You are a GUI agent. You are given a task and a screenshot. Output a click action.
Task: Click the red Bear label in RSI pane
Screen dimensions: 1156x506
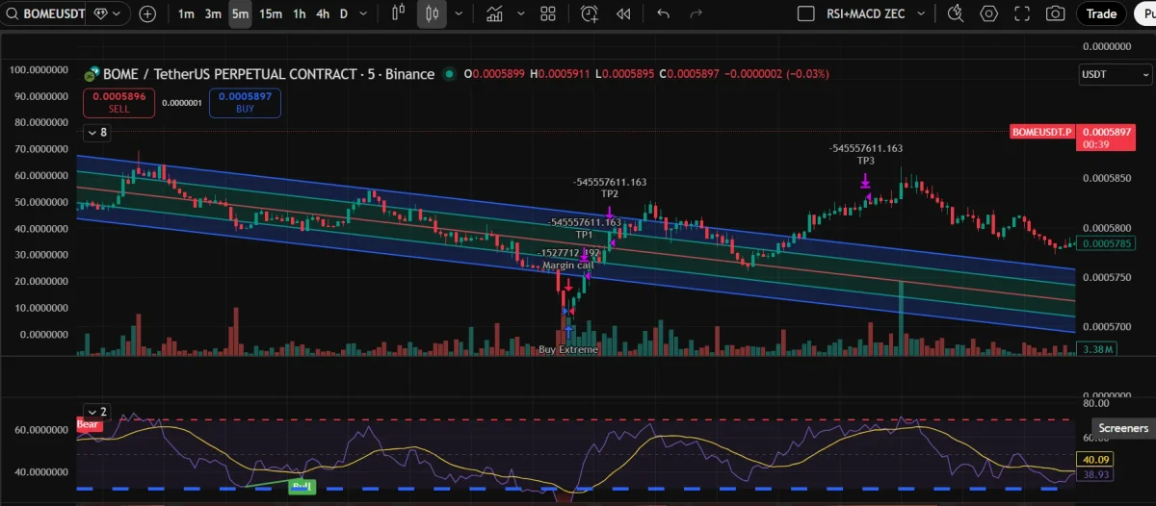click(x=88, y=424)
